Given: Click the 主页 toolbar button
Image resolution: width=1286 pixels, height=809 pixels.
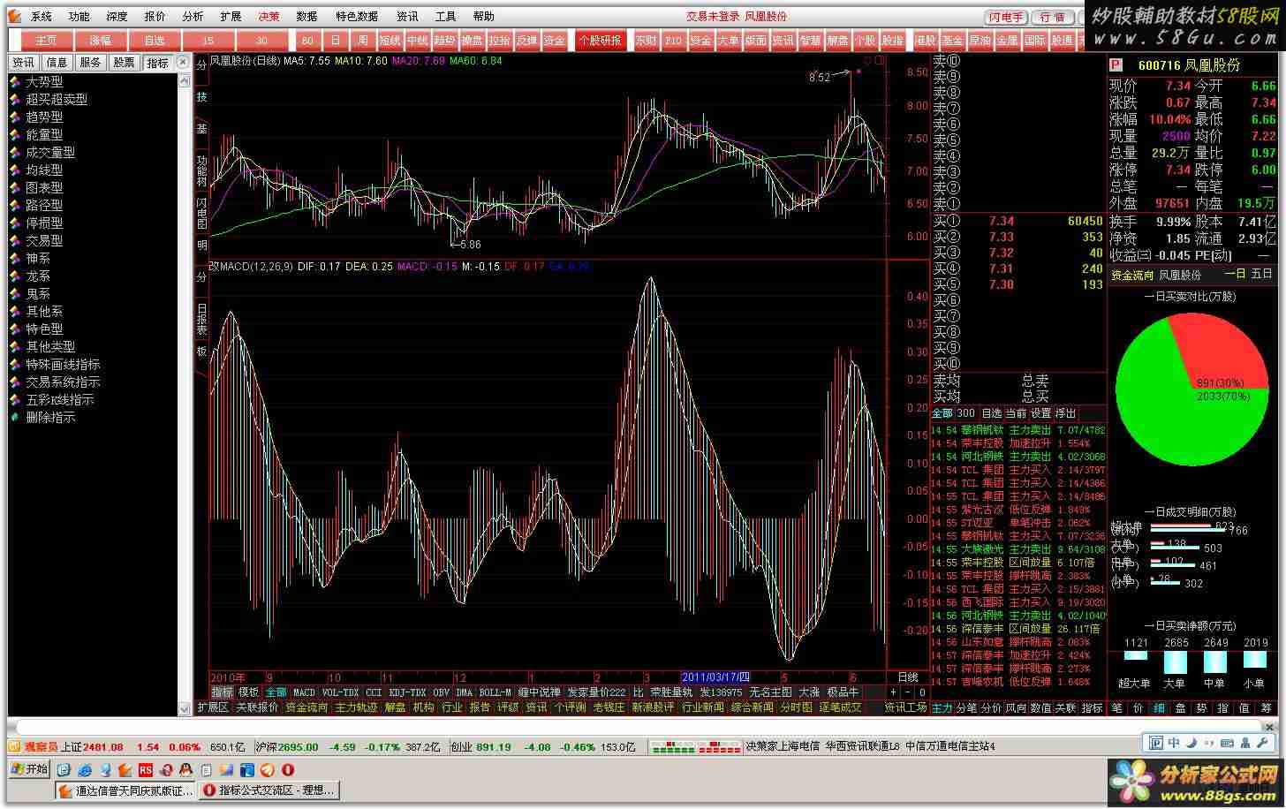Looking at the screenshot, I should coord(47,40).
